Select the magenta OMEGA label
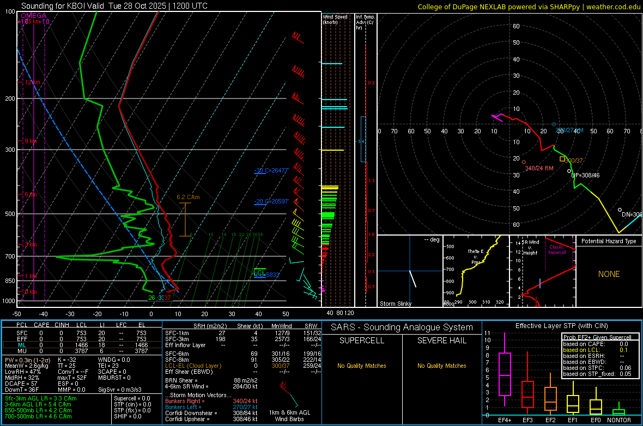The image size is (643, 426). coord(34,16)
